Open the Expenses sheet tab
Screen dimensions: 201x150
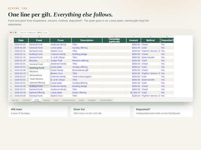click(x=47, y=100)
